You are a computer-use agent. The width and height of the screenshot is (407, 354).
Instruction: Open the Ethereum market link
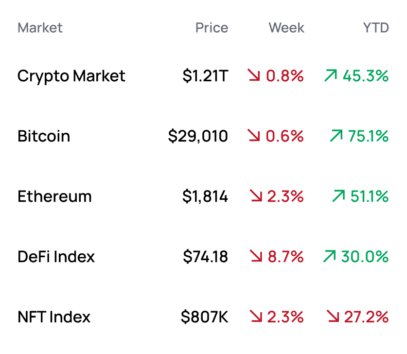(x=54, y=196)
